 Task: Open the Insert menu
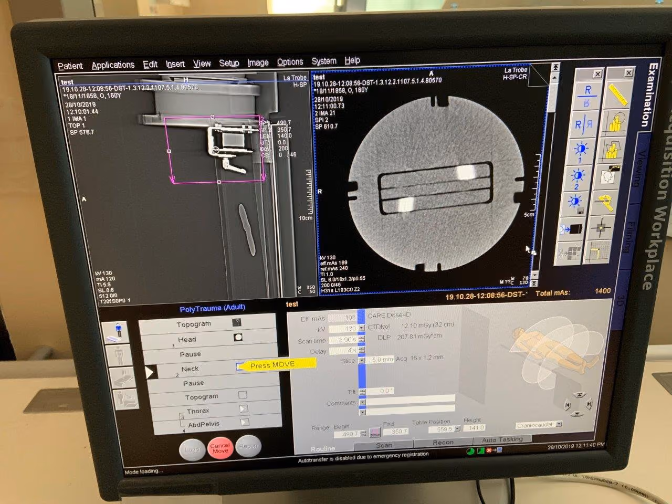click(x=175, y=64)
